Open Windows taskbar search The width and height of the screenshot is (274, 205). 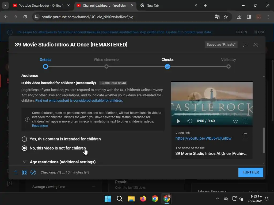pos(120,199)
